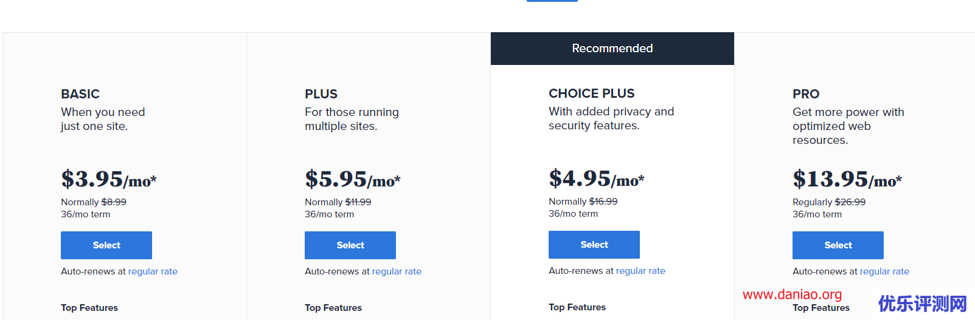Click the Recommended banner
Screen dimensions: 975x320
coord(612,49)
